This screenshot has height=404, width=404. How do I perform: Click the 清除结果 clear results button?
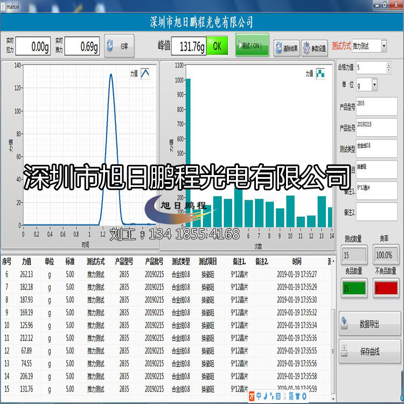click(x=287, y=48)
